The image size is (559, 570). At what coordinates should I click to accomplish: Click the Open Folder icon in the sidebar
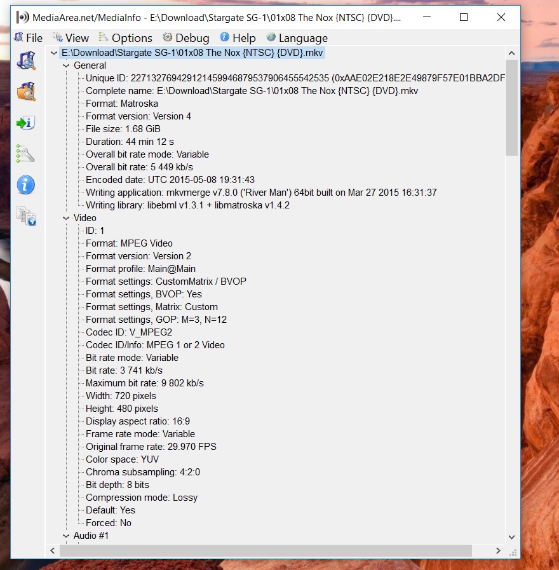[x=26, y=92]
